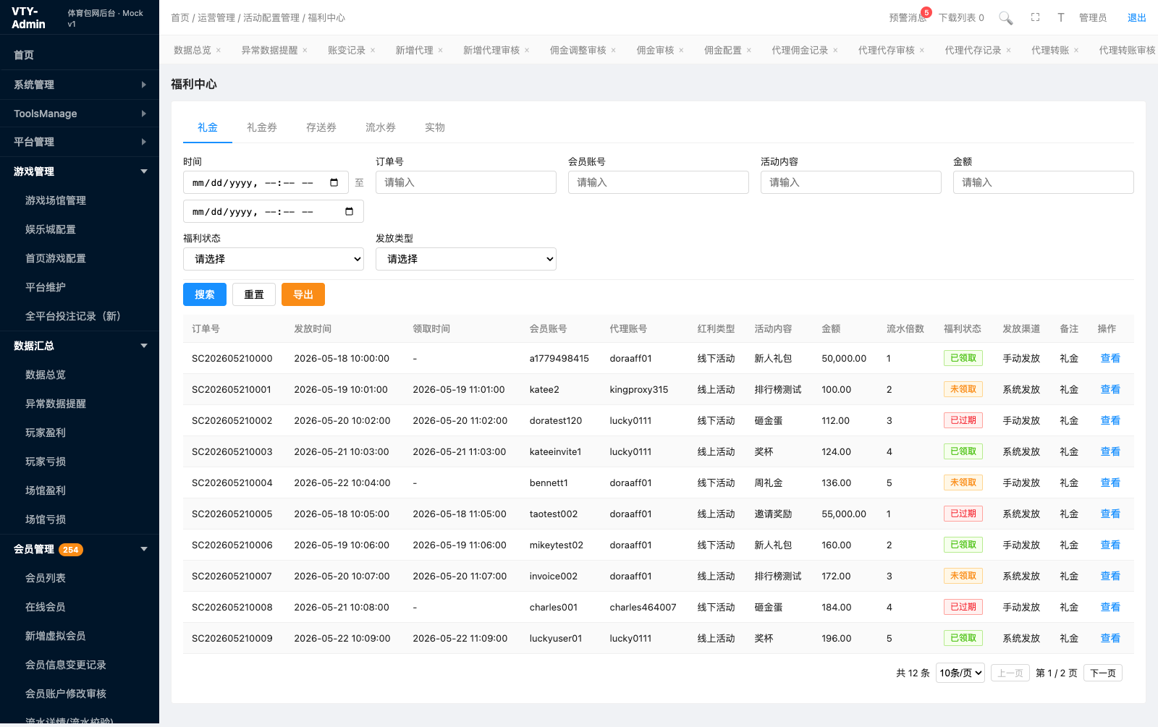Focus the 订单号 input field
The image size is (1158, 727).
tap(466, 182)
